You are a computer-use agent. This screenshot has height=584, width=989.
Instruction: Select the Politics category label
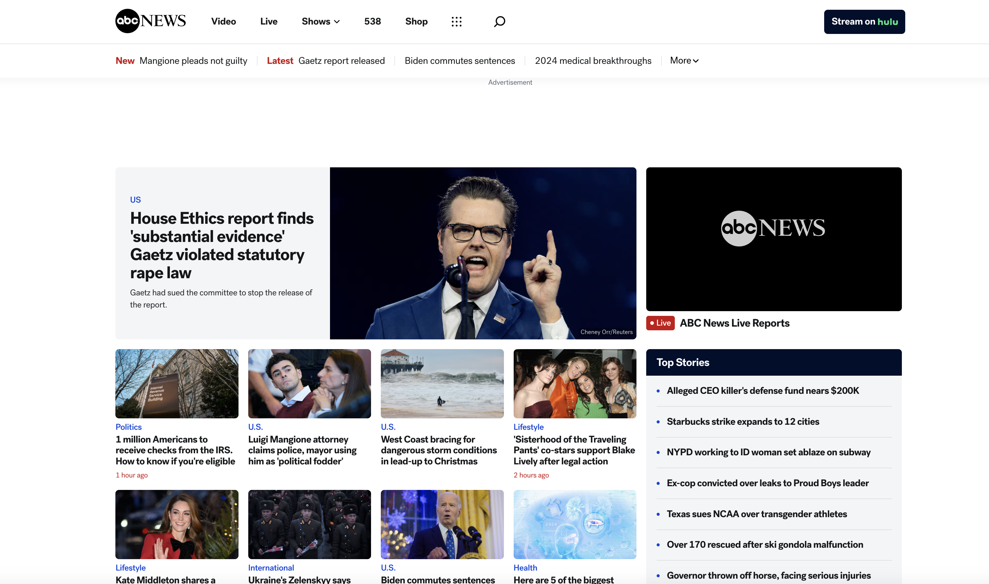(x=129, y=427)
